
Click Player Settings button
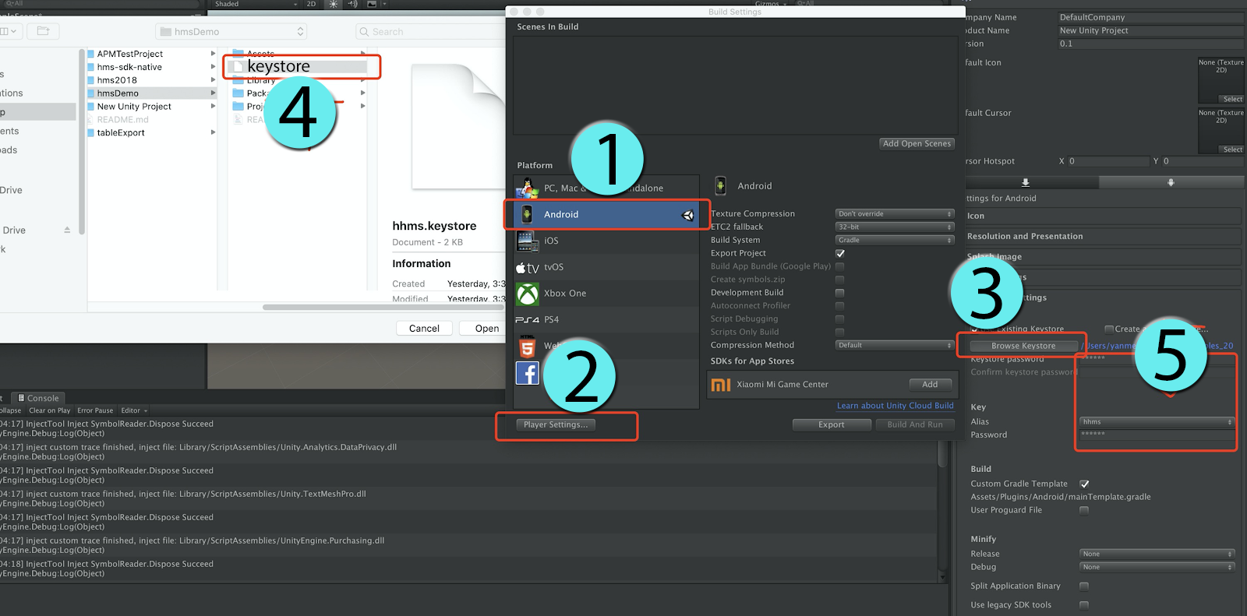(x=556, y=424)
